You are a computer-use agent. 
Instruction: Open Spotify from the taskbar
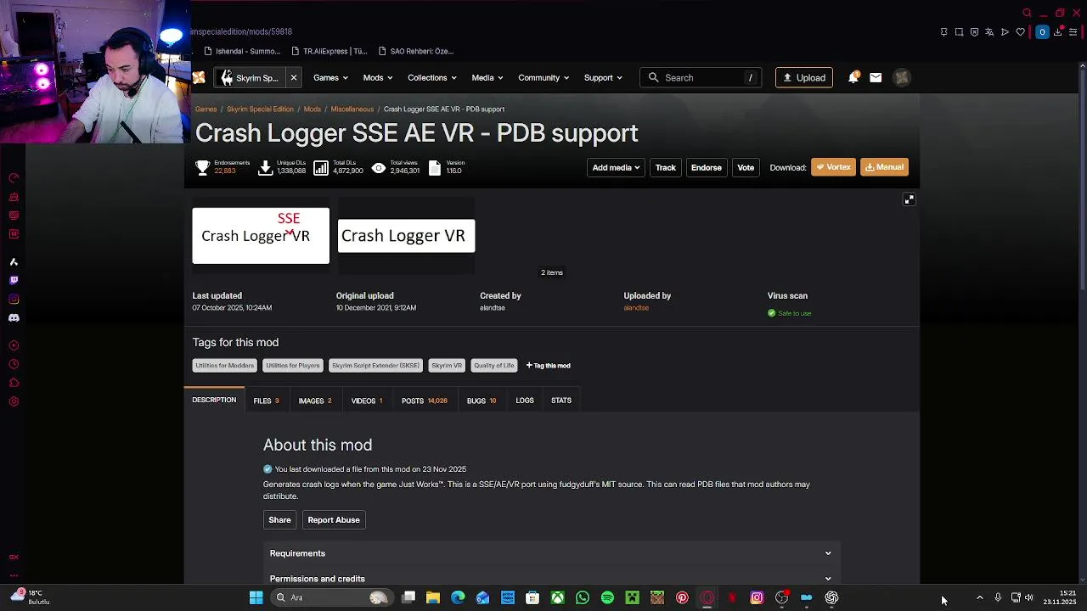pos(607,597)
